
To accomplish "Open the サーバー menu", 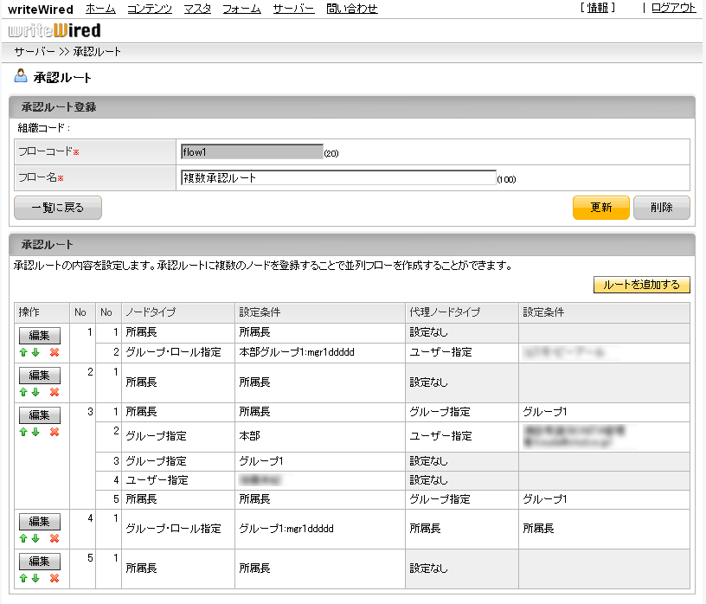I will click(293, 9).
